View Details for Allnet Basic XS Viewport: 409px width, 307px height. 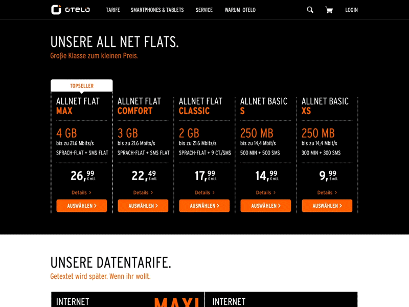coord(327,193)
